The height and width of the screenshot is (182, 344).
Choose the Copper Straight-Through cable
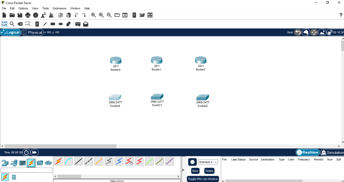tap(78, 161)
